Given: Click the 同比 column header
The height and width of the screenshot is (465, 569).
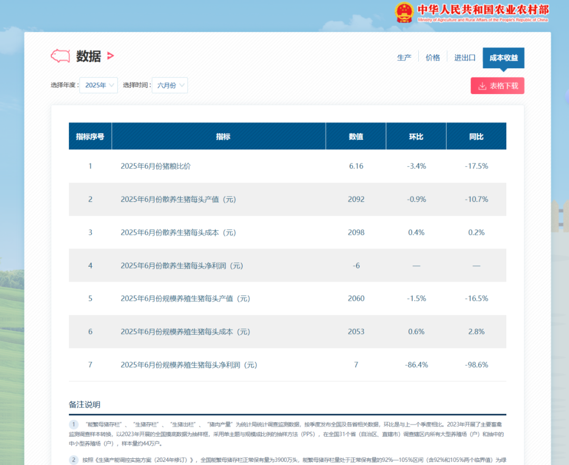Looking at the screenshot, I should pyautogui.click(x=476, y=136).
